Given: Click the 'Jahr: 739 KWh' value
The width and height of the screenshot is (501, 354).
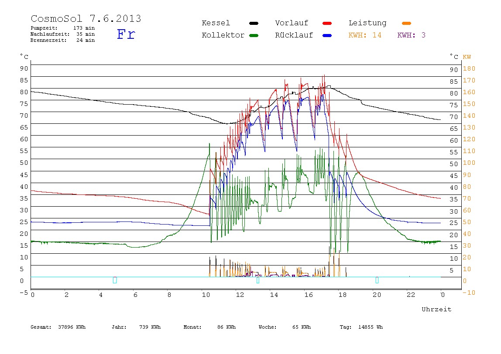Looking at the screenshot, I should 136,327.
